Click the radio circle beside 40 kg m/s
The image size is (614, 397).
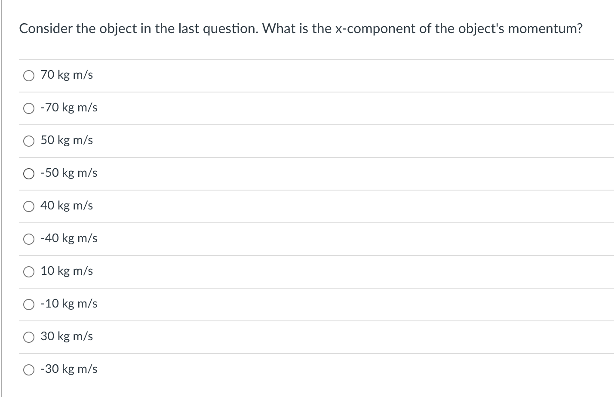pos(28,206)
